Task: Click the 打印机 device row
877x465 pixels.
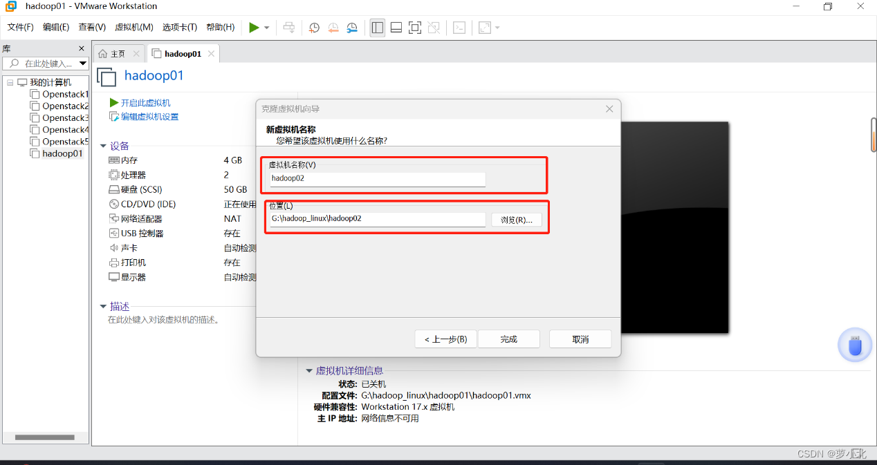Action: (182, 263)
